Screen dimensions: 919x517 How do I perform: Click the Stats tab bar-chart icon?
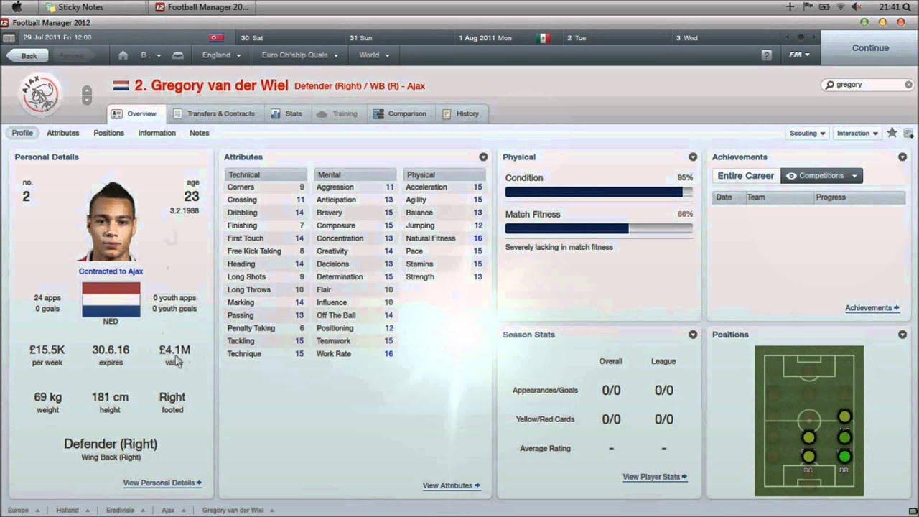275,113
